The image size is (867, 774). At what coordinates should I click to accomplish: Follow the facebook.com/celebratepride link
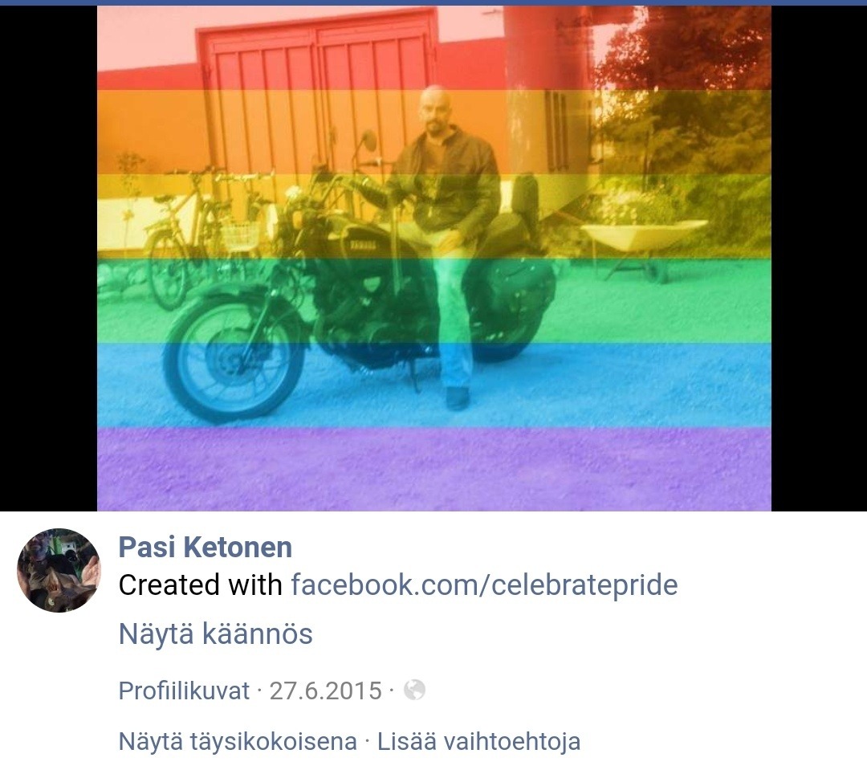pos(484,585)
